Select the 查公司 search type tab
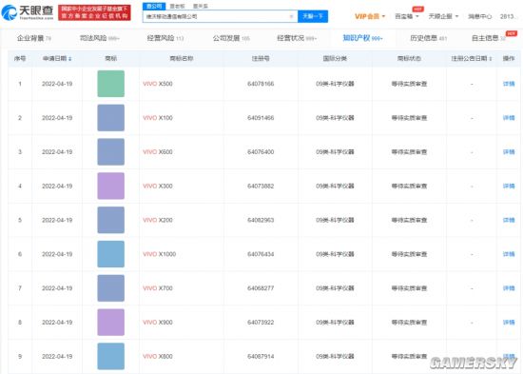The image size is (523, 374). 154,6
